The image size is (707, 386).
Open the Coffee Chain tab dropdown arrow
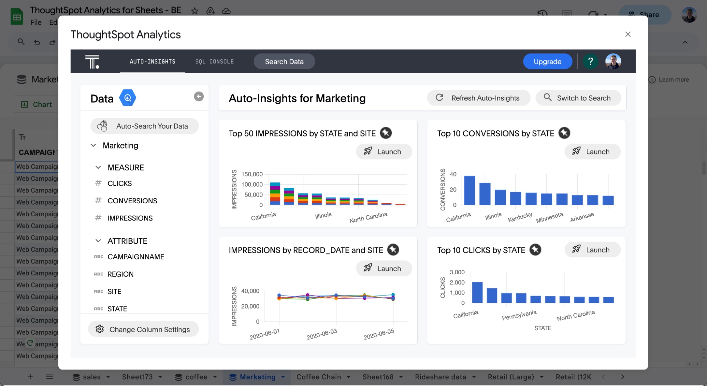348,377
